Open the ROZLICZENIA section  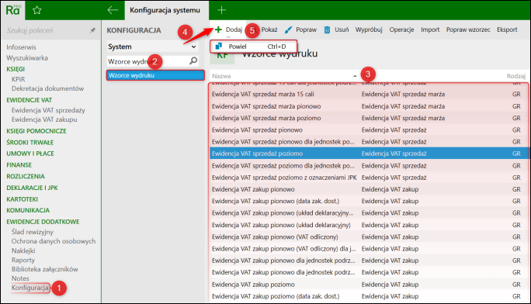(x=26, y=177)
